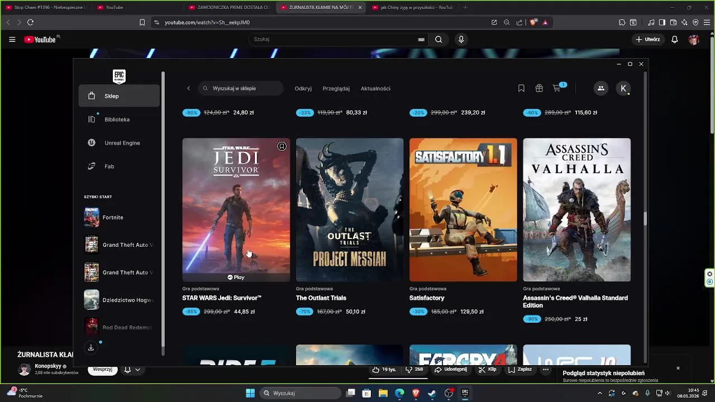Open the Satisfactory cover art
The height and width of the screenshot is (402, 715).
(463, 210)
